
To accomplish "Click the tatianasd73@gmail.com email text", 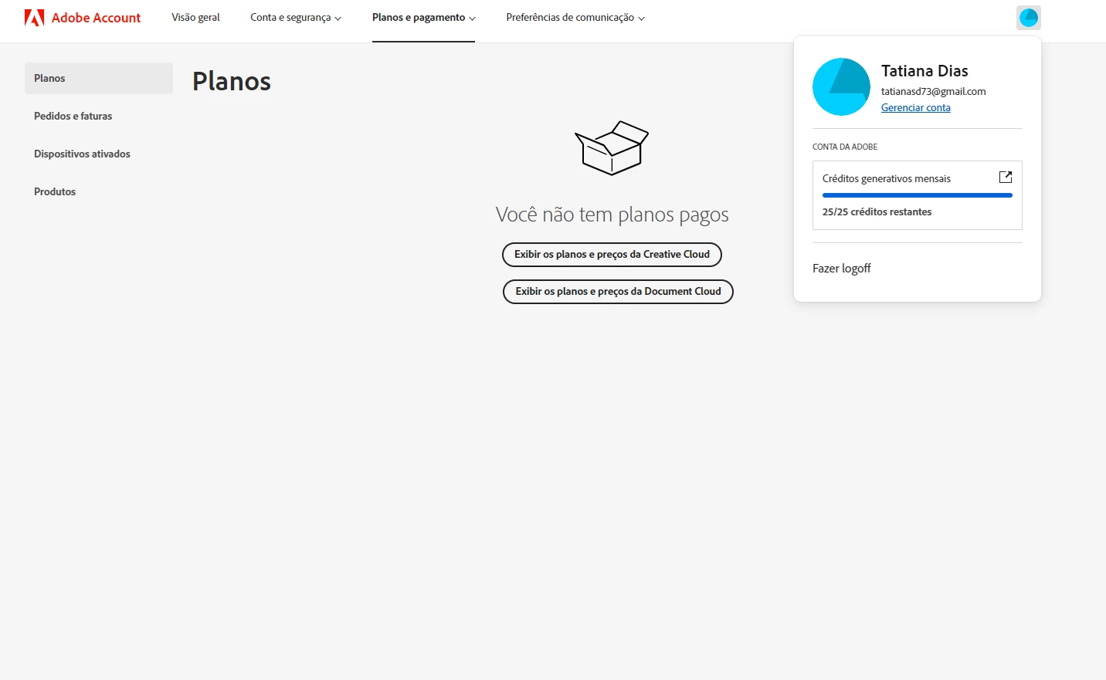I will (933, 91).
